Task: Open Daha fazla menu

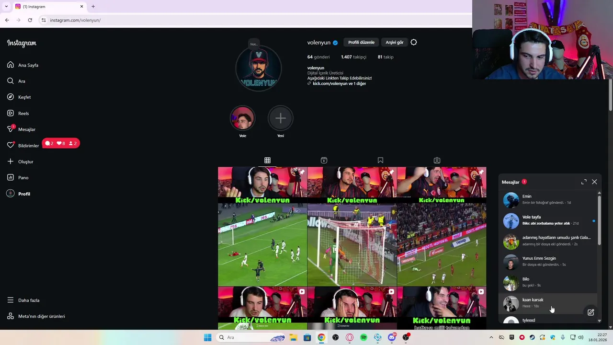Action: [x=23, y=300]
